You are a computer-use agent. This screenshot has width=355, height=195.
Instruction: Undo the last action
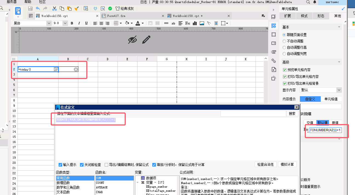click(38, 8)
